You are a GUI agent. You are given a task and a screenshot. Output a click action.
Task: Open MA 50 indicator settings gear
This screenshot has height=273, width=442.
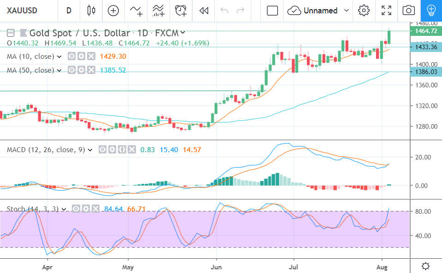(x=81, y=70)
